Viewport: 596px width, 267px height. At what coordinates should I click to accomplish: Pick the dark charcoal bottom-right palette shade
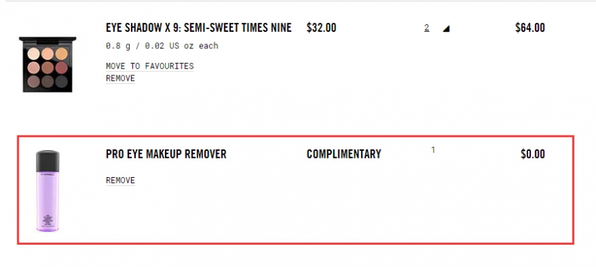click(61, 82)
